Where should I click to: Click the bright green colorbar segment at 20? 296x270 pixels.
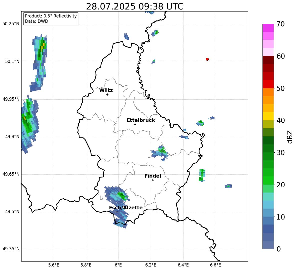pos(268,180)
